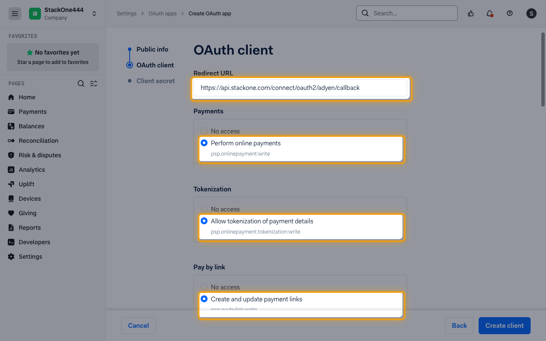The height and width of the screenshot is (341, 546).
Task: Click the Reconciliation icon
Action: (x=11, y=141)
